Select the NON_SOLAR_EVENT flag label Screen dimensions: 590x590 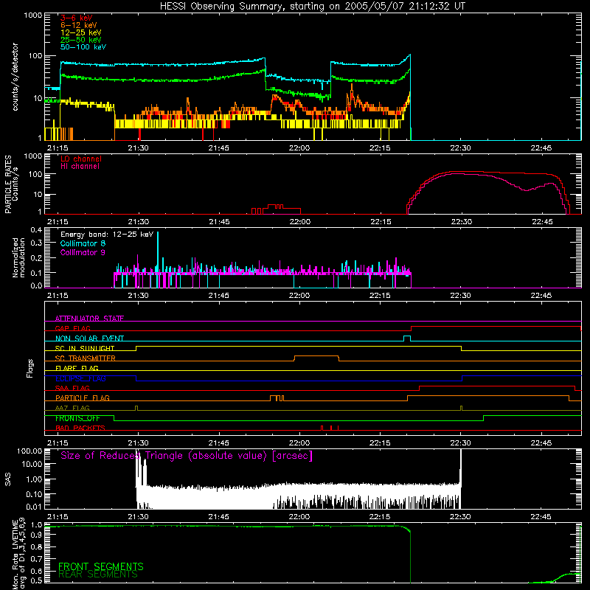(x=89, y=339)
